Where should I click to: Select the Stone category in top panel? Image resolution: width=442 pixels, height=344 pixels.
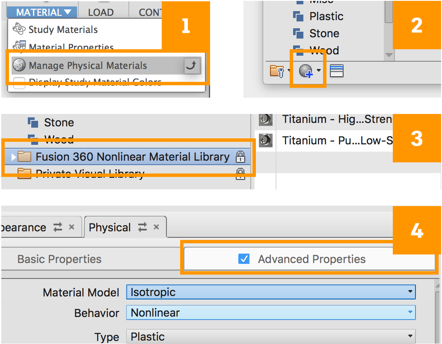point(324,33)
